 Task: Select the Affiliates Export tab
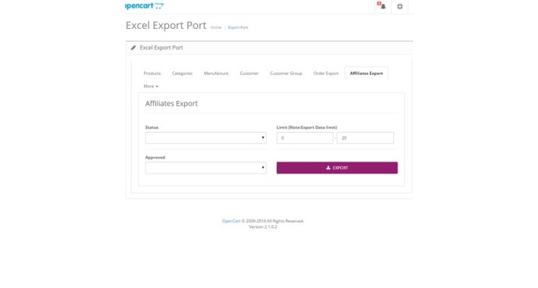click(x=367, y=73)
